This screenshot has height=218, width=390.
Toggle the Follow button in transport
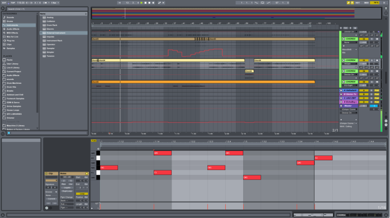point(119,3)
